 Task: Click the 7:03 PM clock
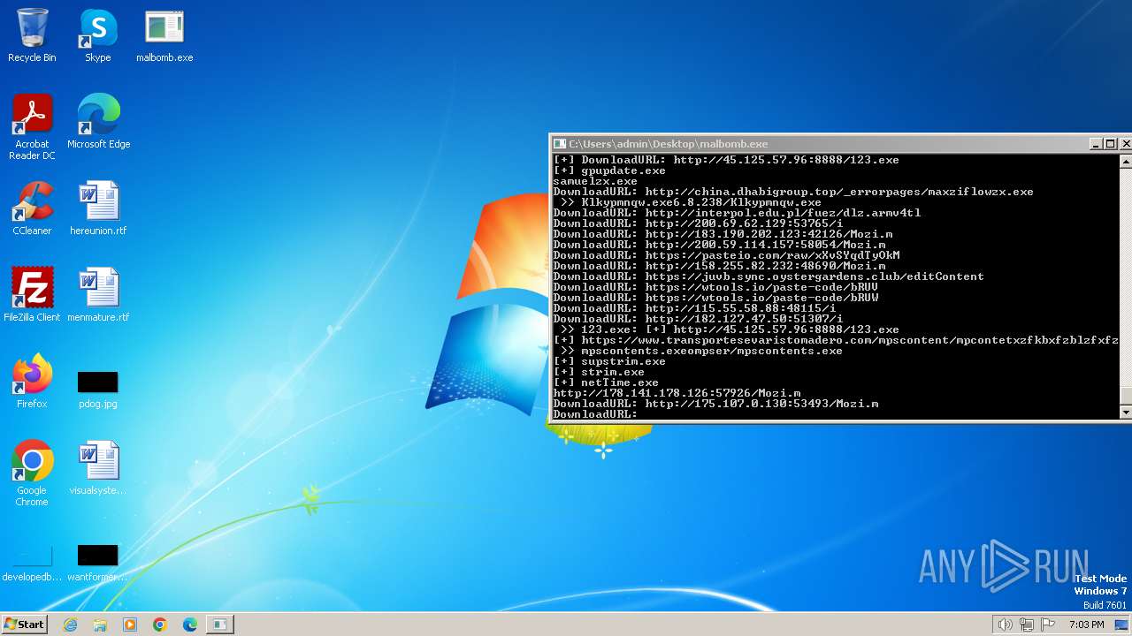tap(1086, 625)
